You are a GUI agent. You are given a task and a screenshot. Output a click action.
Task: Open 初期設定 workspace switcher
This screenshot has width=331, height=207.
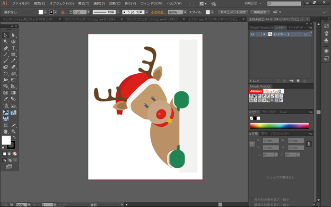pyautogui.click(x=253, y=3)
